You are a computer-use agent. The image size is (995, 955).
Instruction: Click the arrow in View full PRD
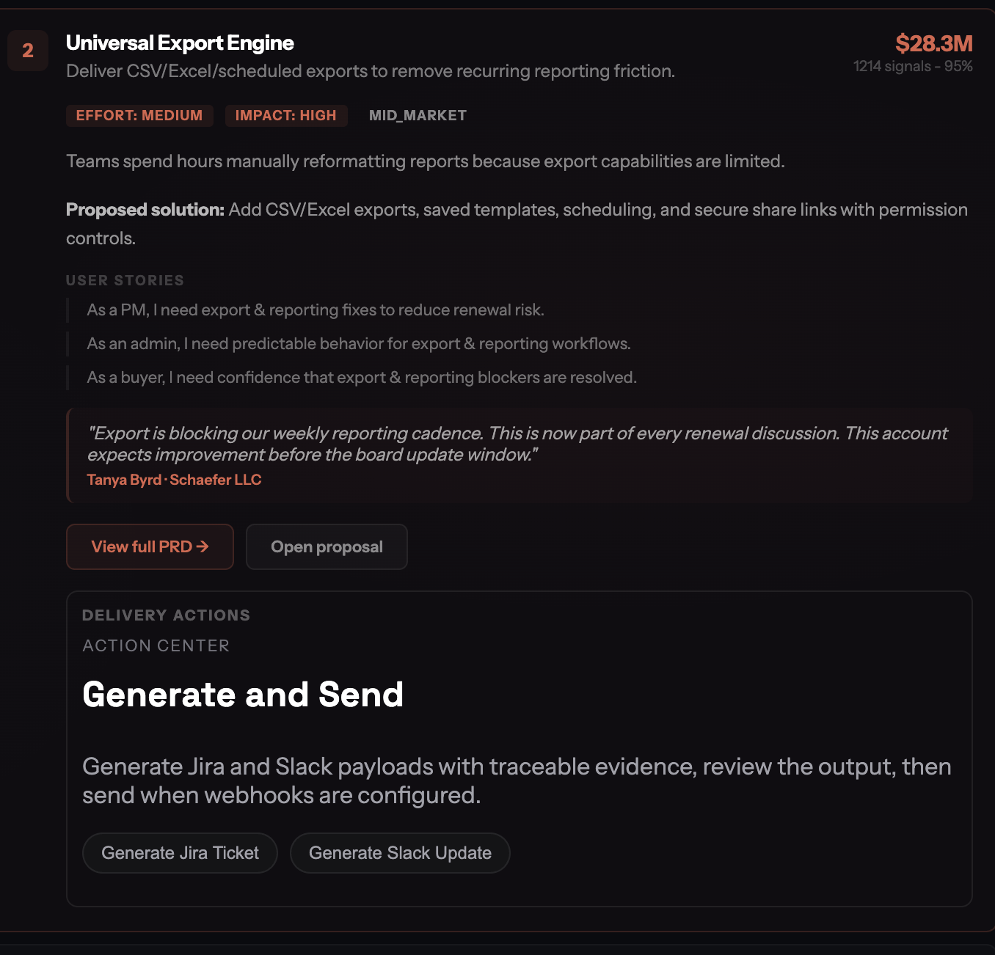click(203, 546)
